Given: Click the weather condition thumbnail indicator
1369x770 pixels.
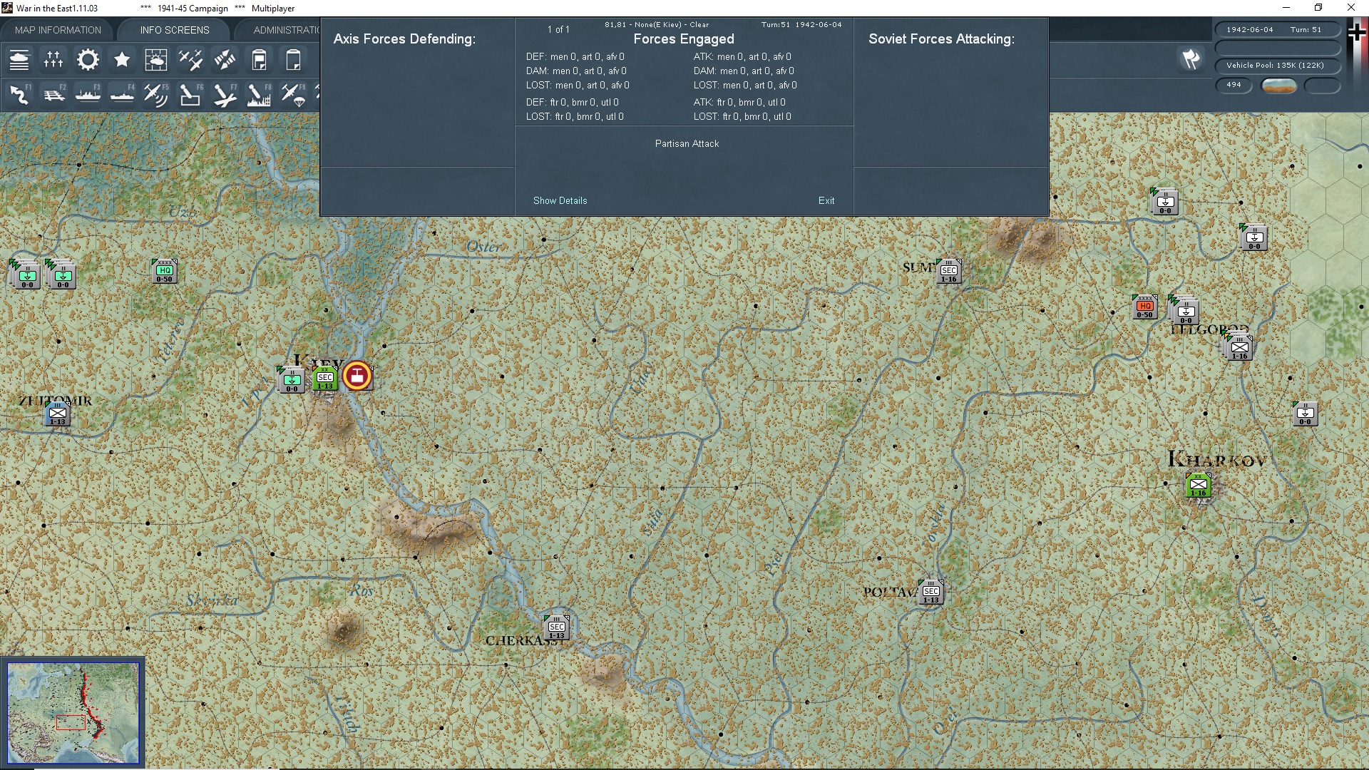Looking at the screenshot, I should click(x=1279, y=86).
